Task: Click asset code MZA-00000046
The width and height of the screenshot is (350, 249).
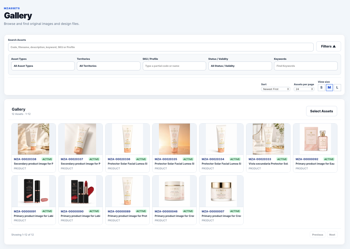Action: (x=166, y=211)
